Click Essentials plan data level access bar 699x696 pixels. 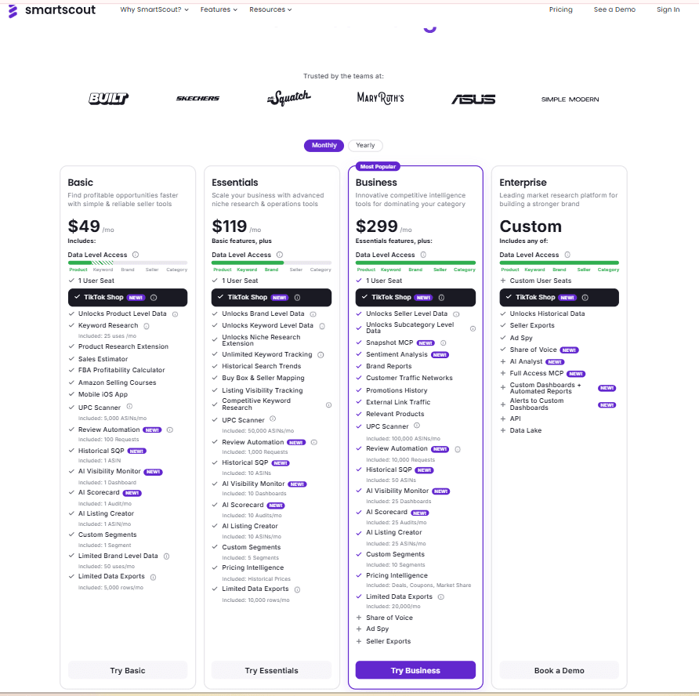[x=271, y=263]
